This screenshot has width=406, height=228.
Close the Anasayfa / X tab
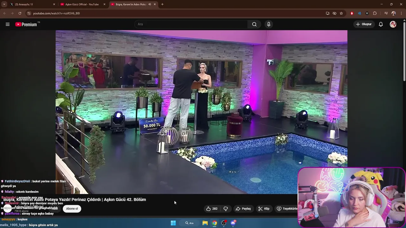(54, 4)
